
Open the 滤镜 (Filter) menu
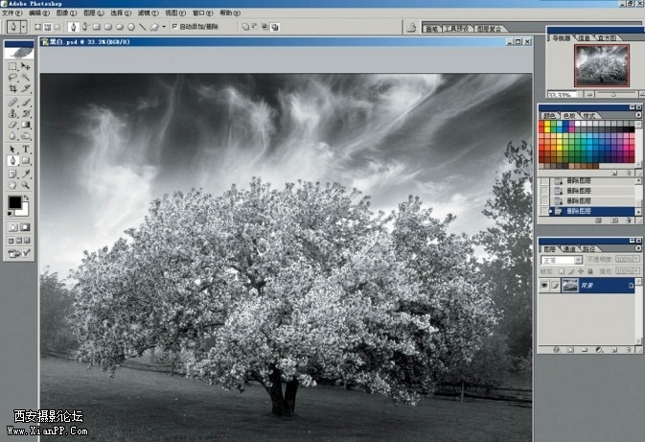[144, 13]
